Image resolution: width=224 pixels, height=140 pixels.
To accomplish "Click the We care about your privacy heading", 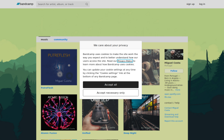I will pyautogui.click(x=111, y=45).
